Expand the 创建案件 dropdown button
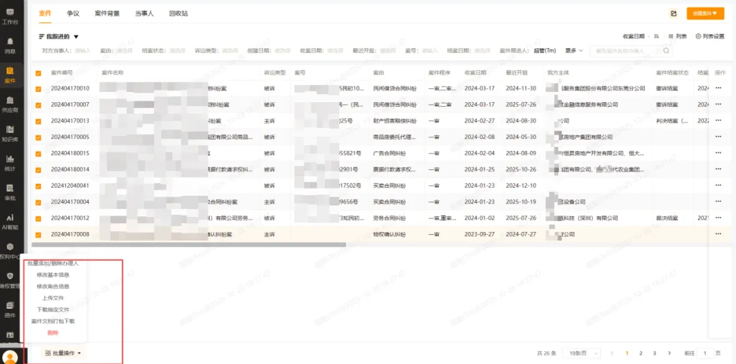The width and height of the screenshot is (736, 364). (x=705, y=13)
